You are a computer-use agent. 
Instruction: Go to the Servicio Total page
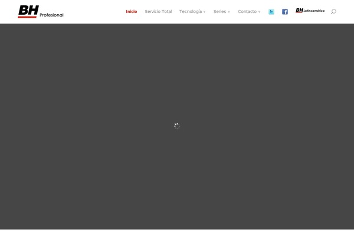pos(158,12)
